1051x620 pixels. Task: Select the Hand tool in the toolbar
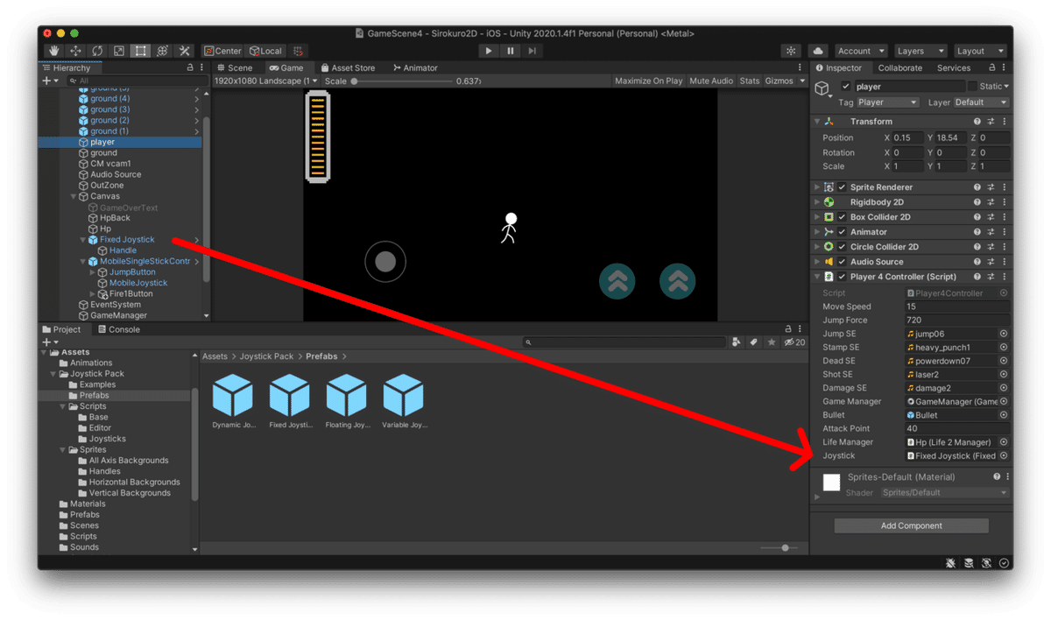coord(54,51)
